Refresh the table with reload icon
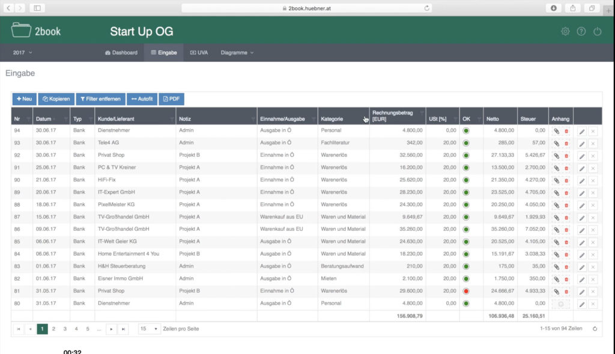The width and height of the screenshot is (615, 354). [595, 329]
